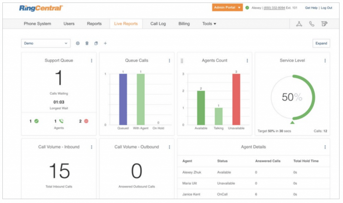Click the phone handset icon in toolbar
343x203 pixels.
312,24
